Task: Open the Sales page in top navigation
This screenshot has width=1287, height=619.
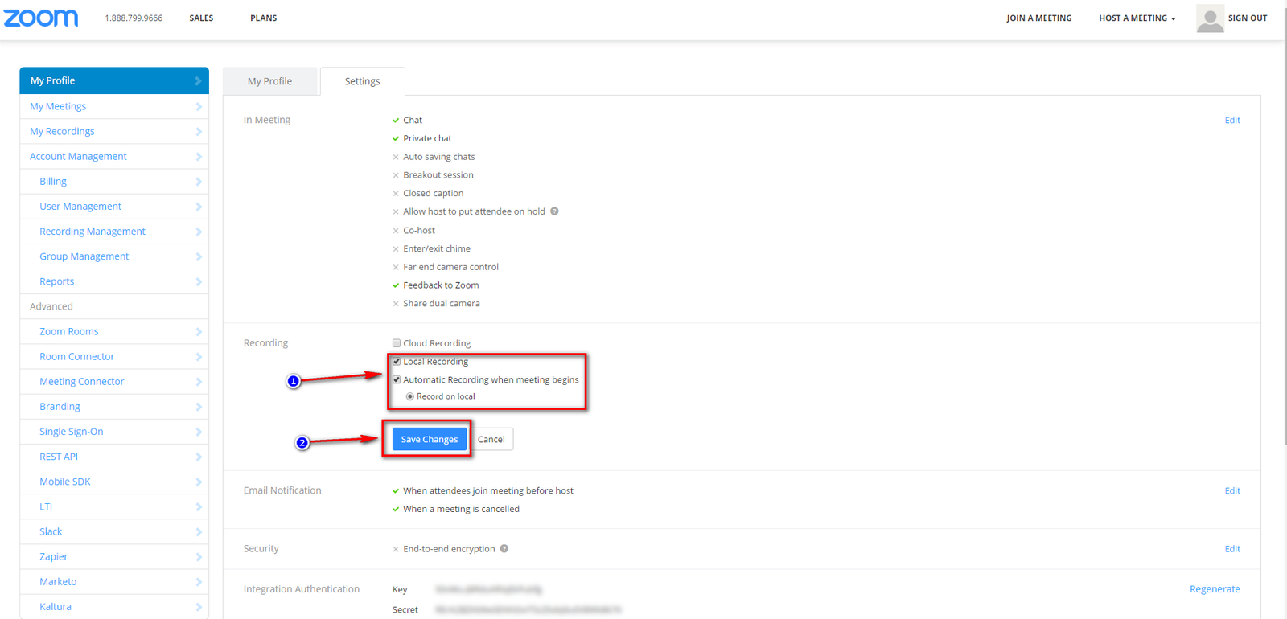Action: point(201,18)
